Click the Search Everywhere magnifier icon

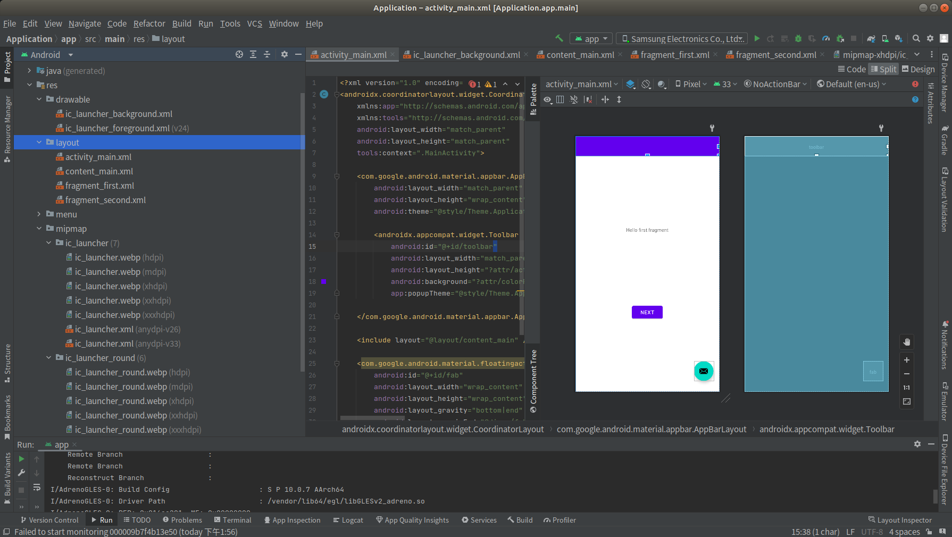[916, 38]
